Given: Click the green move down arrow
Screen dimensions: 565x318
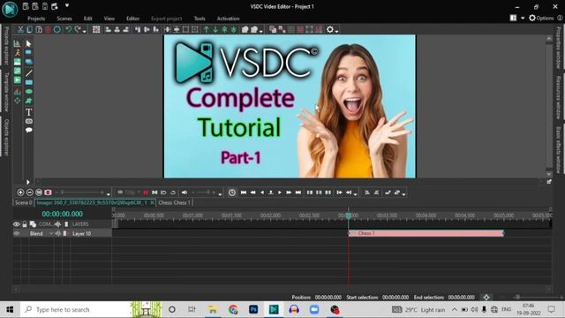Looking at the screenshot, I should tap(215, 29).
